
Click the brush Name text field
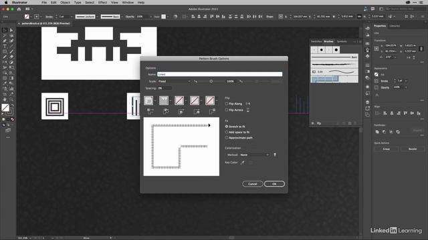220,74
